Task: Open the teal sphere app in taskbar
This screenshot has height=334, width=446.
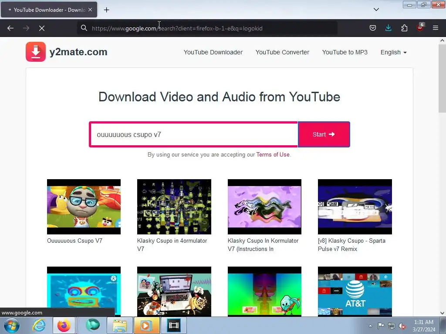Action: [x=92, y=325]
